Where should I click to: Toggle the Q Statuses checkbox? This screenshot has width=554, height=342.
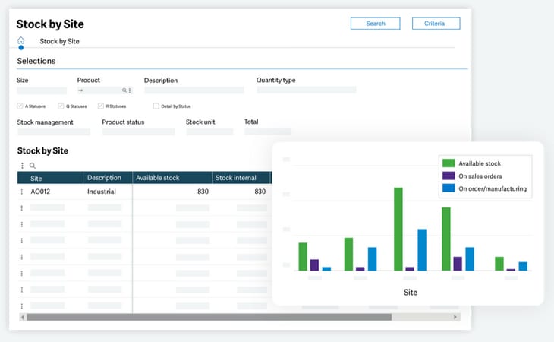[61, 106]
